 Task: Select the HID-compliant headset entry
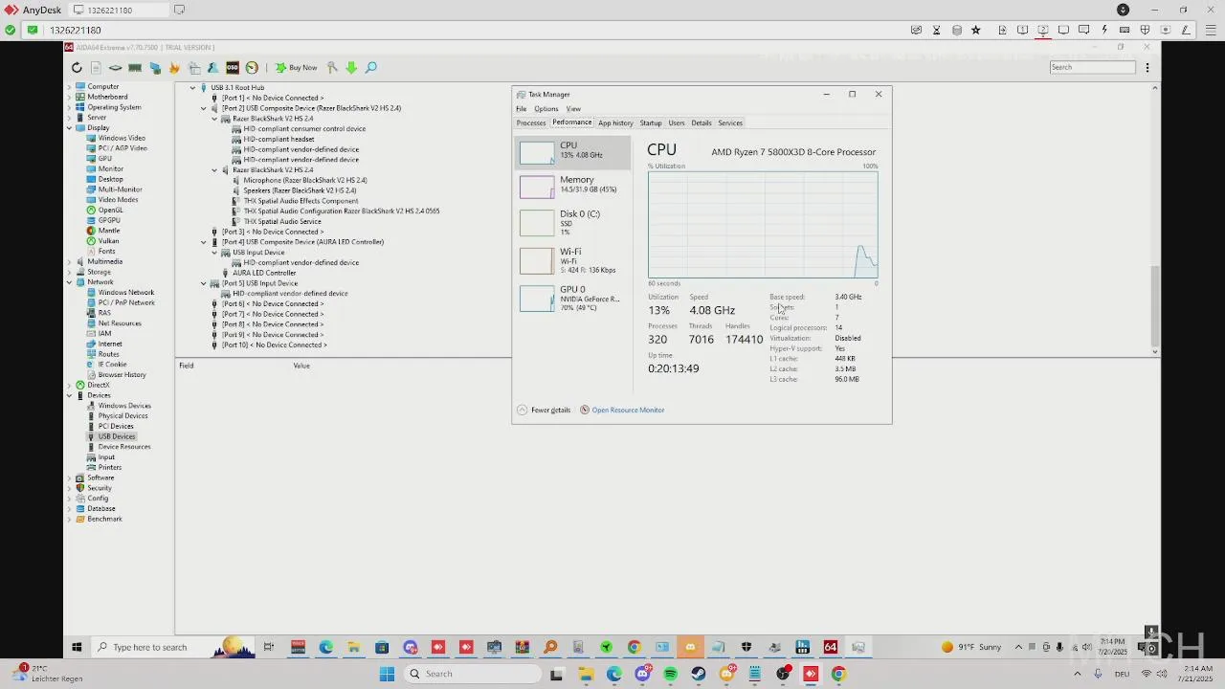click(x=278, y=139)
